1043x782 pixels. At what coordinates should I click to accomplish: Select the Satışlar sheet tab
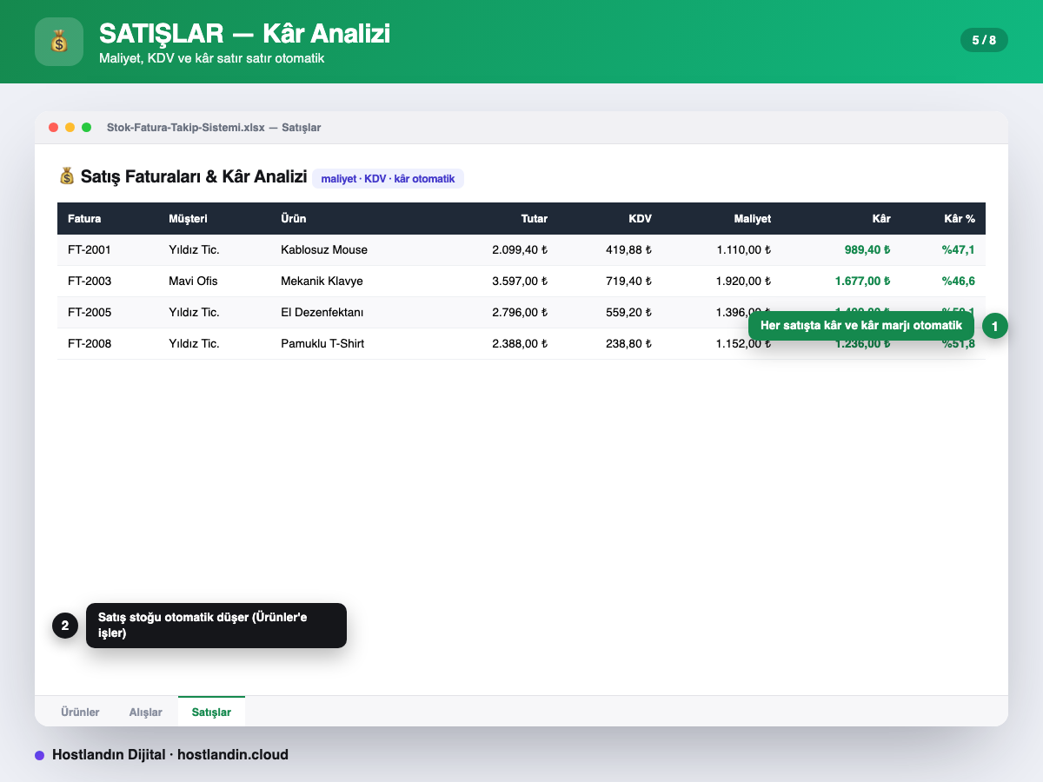(211, 712)
